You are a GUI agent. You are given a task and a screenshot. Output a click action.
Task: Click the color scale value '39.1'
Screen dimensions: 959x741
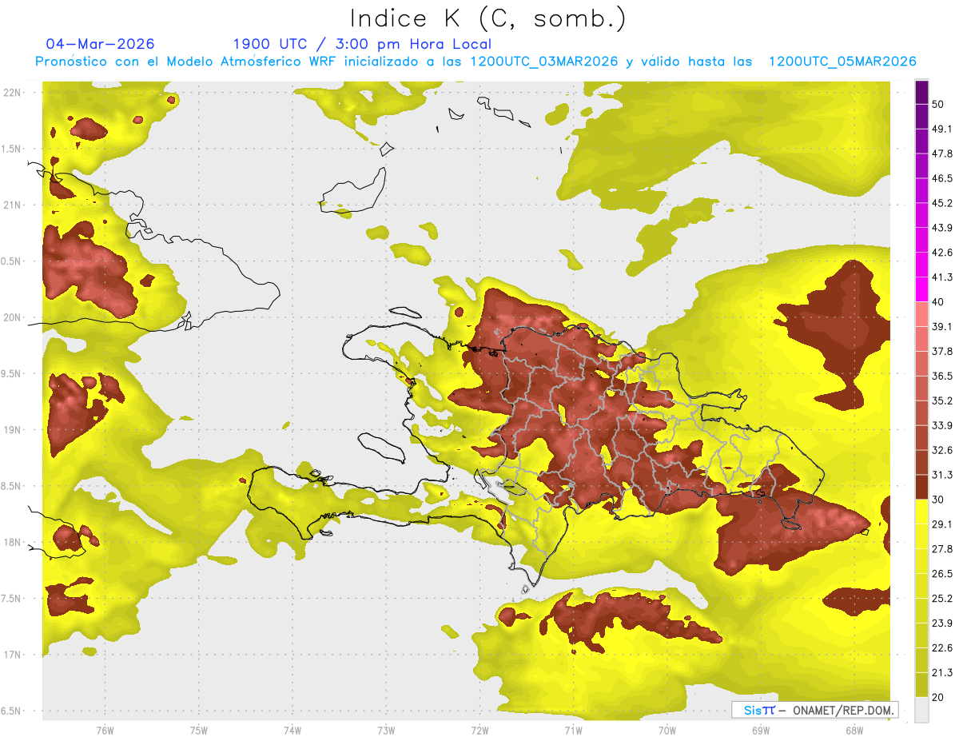[x=942, y=326]
